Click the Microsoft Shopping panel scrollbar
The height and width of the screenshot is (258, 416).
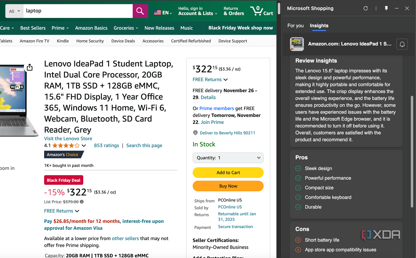412,151
